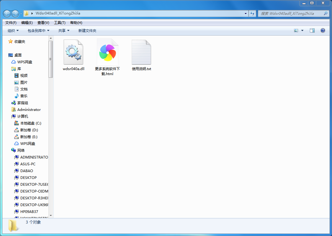Select WPS网盘 under 计算机

25,143
